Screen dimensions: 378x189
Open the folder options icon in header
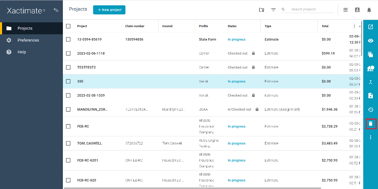[x=262, y=10]
